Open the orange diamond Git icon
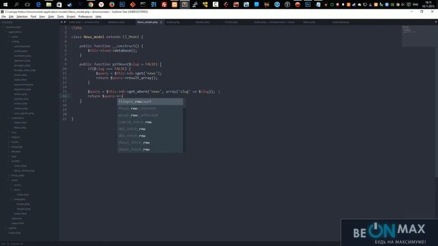 pyautogui.click(x=133, y=5)
